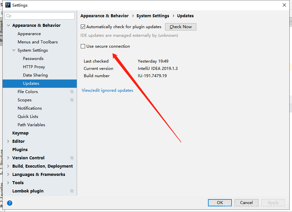Click the Apply button
Image resolution: width=292 pixels, height=212 pixels.
273,202
